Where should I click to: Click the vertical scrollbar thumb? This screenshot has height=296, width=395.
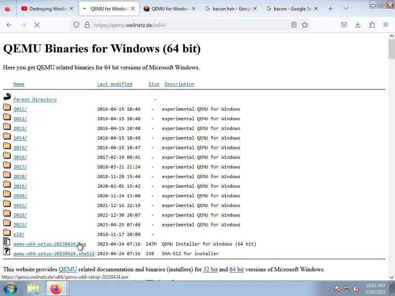coord(392,49)
